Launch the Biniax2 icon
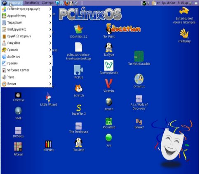 [139, 122]
